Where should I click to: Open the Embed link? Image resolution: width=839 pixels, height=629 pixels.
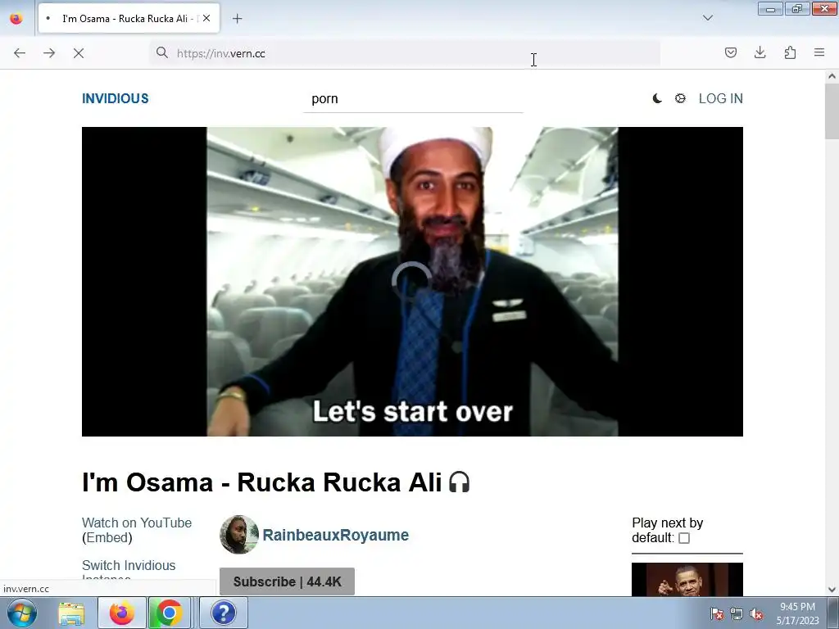point(107,537)
